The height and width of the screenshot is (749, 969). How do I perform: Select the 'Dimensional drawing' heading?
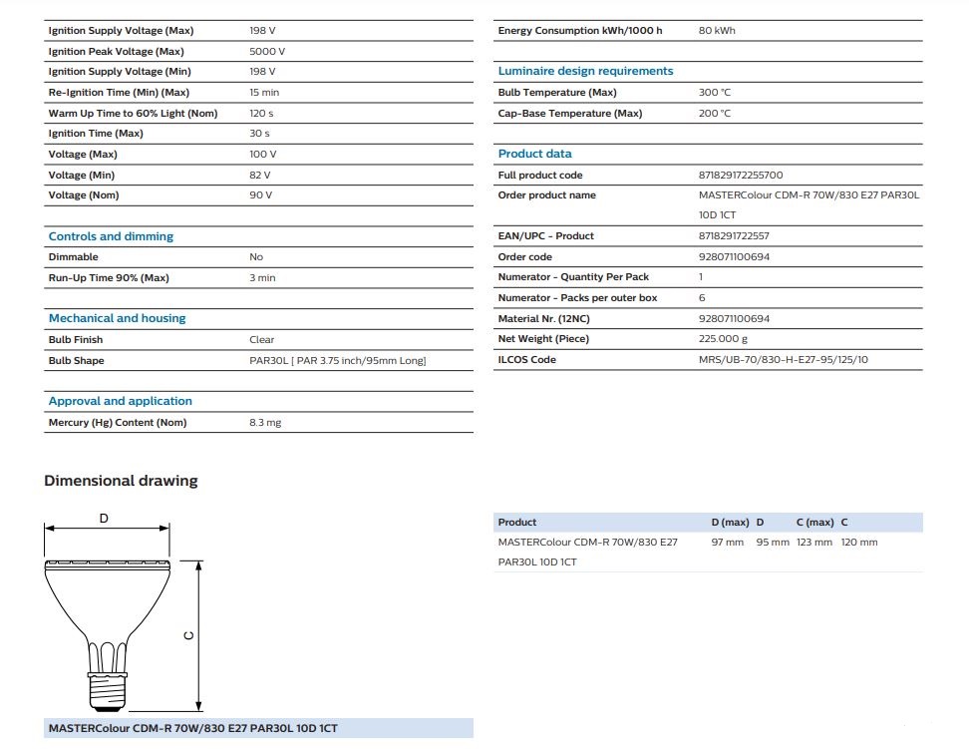click(122, 481)
